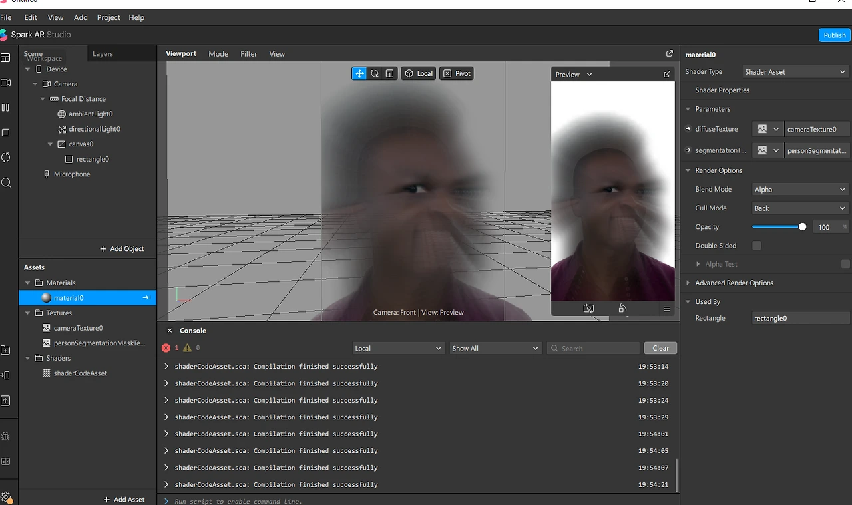The width and height of the screenshot is (852, 505).
Task: Stop the effect with the square toolbar icon
Action: point(6,132)
